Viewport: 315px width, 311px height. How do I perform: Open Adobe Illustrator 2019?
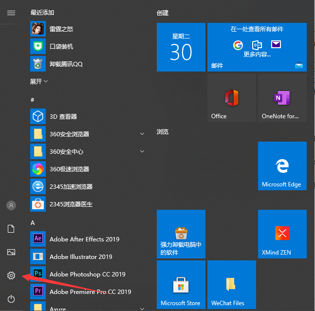click(81, 256)
